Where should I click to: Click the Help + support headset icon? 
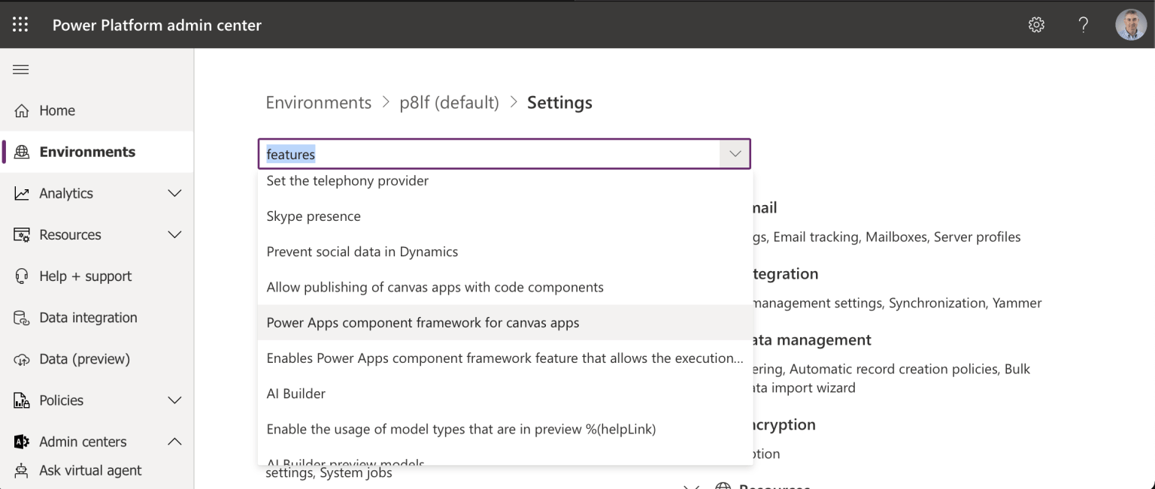click(x=22, y=276)
